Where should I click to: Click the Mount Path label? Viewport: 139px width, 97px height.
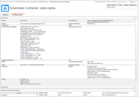click(87, 93)
